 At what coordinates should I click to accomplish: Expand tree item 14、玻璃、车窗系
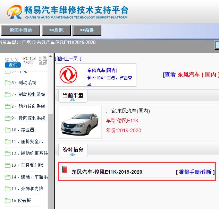[x=30, y=177]
